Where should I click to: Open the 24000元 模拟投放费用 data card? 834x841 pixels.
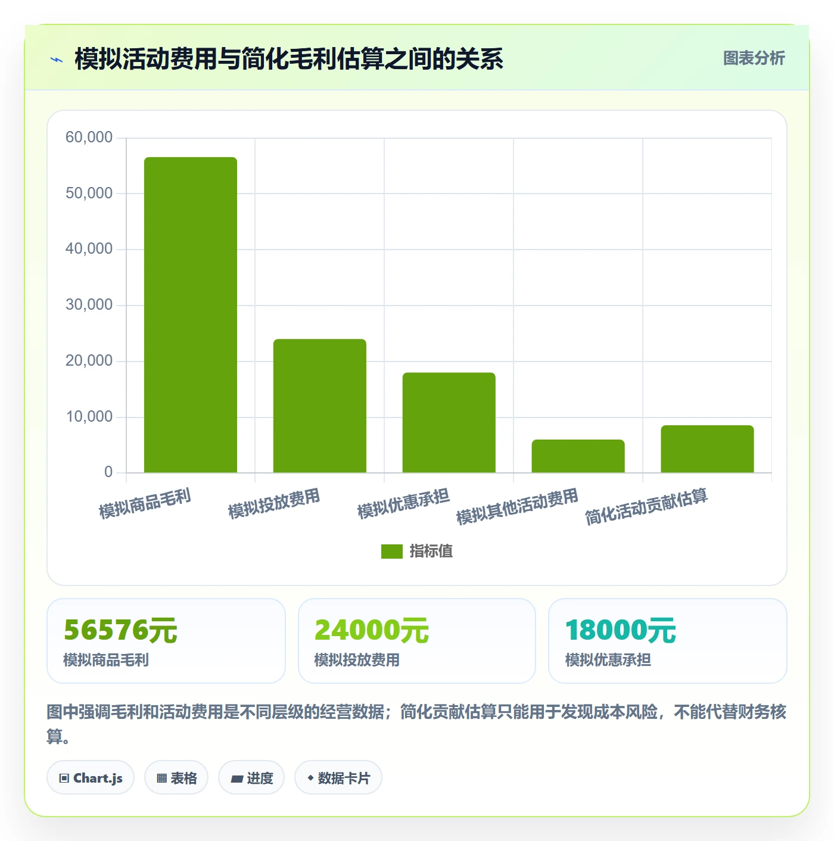[417, 641]
